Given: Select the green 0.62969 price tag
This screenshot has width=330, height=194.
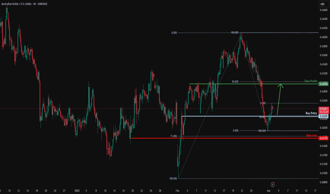Looking at the screenshot, I should (x=324, y=84).
